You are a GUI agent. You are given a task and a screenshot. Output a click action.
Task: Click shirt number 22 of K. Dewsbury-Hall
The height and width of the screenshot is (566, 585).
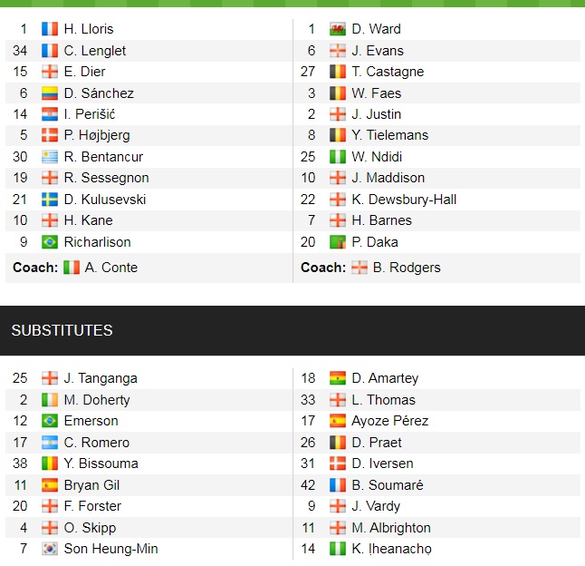[x=308, y=200]
